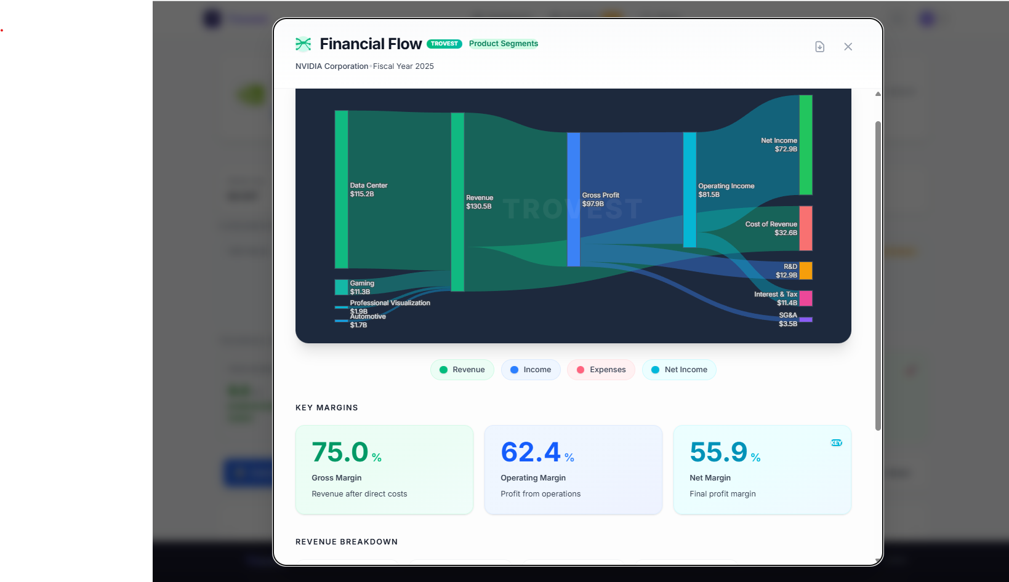Open the Product Segments tag
This screenshot has height=582, width=1009.
click(x=504, y=44)
